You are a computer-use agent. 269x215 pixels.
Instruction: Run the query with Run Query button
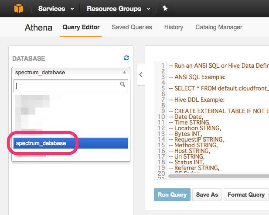[172, 195]
